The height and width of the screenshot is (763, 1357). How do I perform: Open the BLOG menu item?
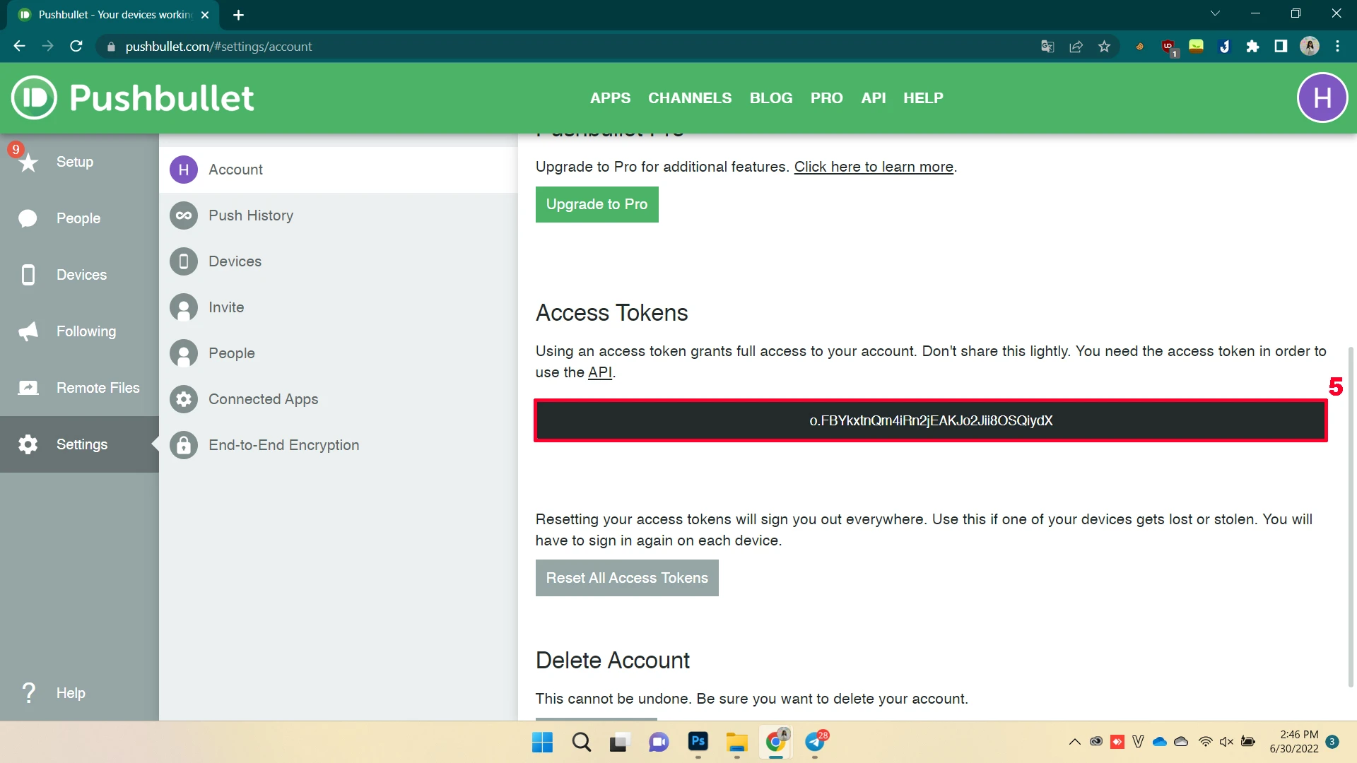click(x=771, y=98)
